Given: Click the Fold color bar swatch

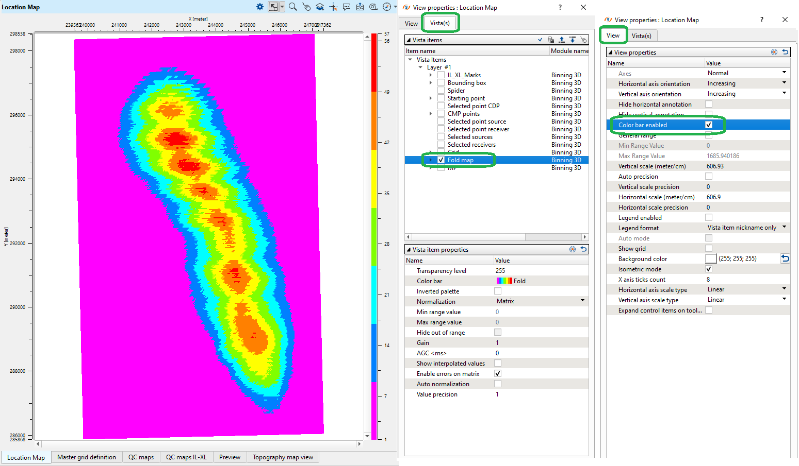Looking at the screenshot, I should 504,281.
